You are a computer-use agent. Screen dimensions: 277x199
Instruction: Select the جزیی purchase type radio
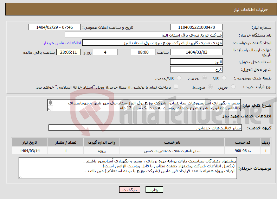click(x=233, y=86)
